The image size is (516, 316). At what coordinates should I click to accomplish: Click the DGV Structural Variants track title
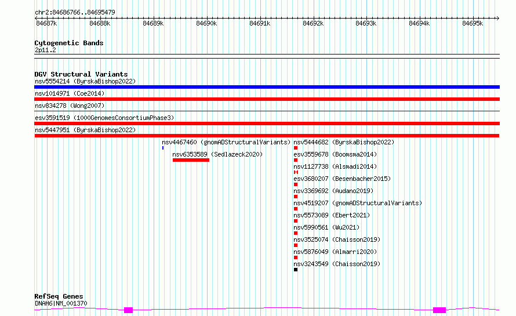pyautogui.click(x=81, y=74)
